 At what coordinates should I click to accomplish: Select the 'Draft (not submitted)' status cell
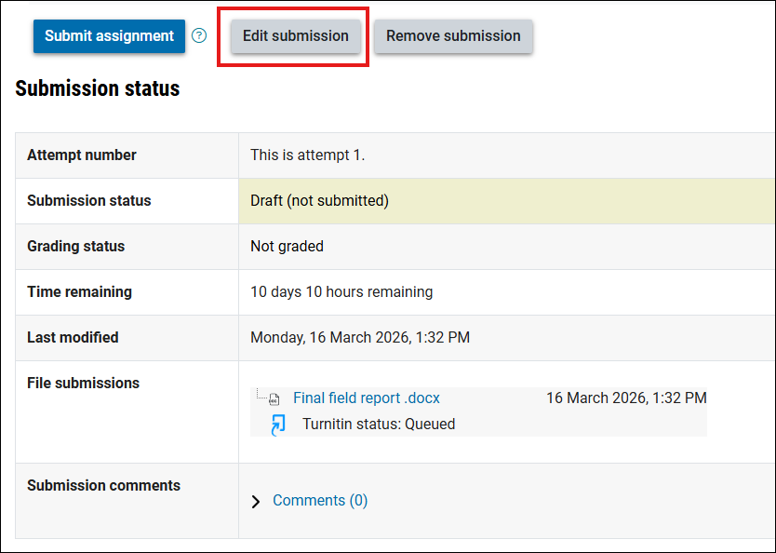tap(507, 201)
